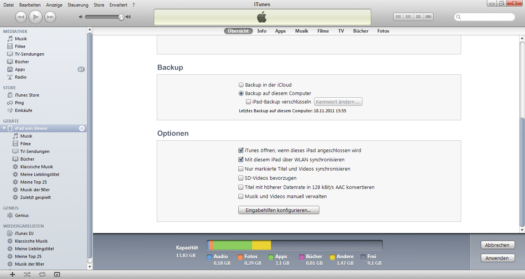Switch to the "Apps" tab
The height and width of the screenshot is (279, 525).
[x=280, y=31]
